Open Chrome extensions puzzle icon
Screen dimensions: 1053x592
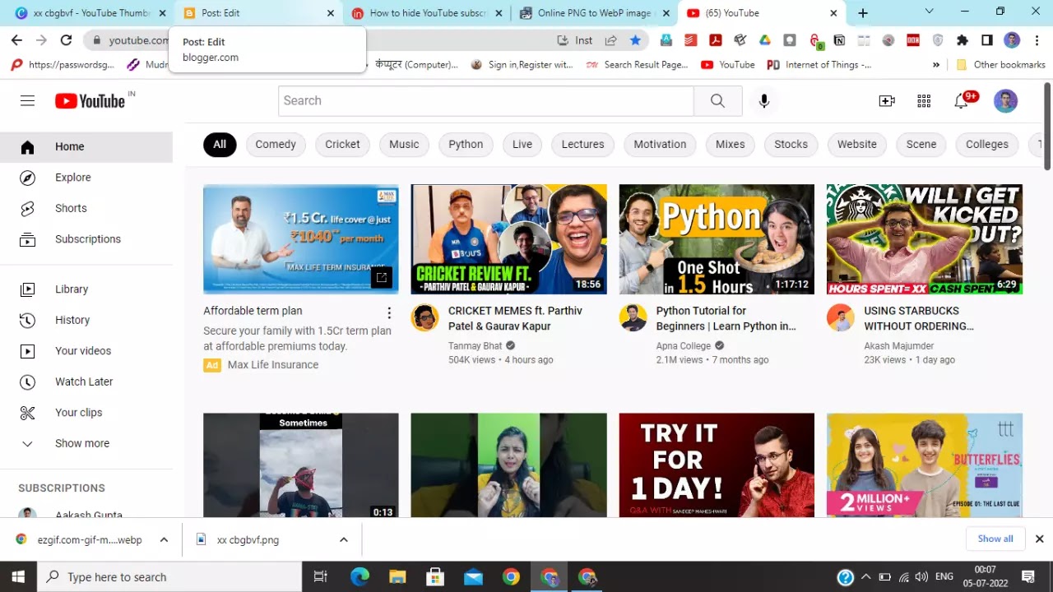[962, 40]
